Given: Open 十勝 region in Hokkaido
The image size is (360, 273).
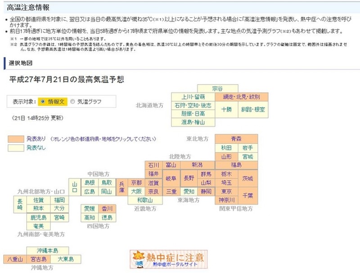Looking at the screenshot, I should (x=226, y=109).
